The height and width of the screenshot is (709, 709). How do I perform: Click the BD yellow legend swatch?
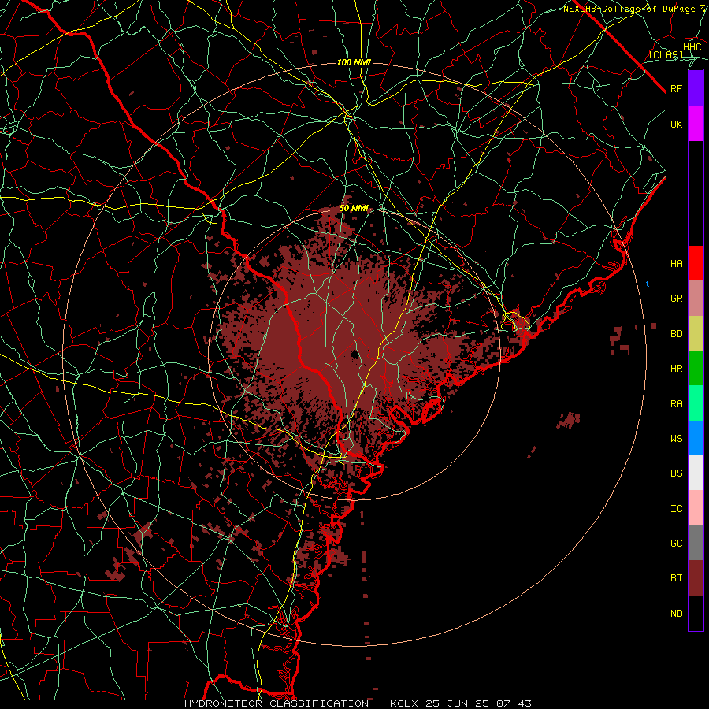click(x=696, y=334)
